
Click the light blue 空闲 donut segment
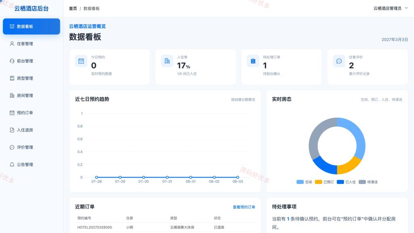click(358, 133)
